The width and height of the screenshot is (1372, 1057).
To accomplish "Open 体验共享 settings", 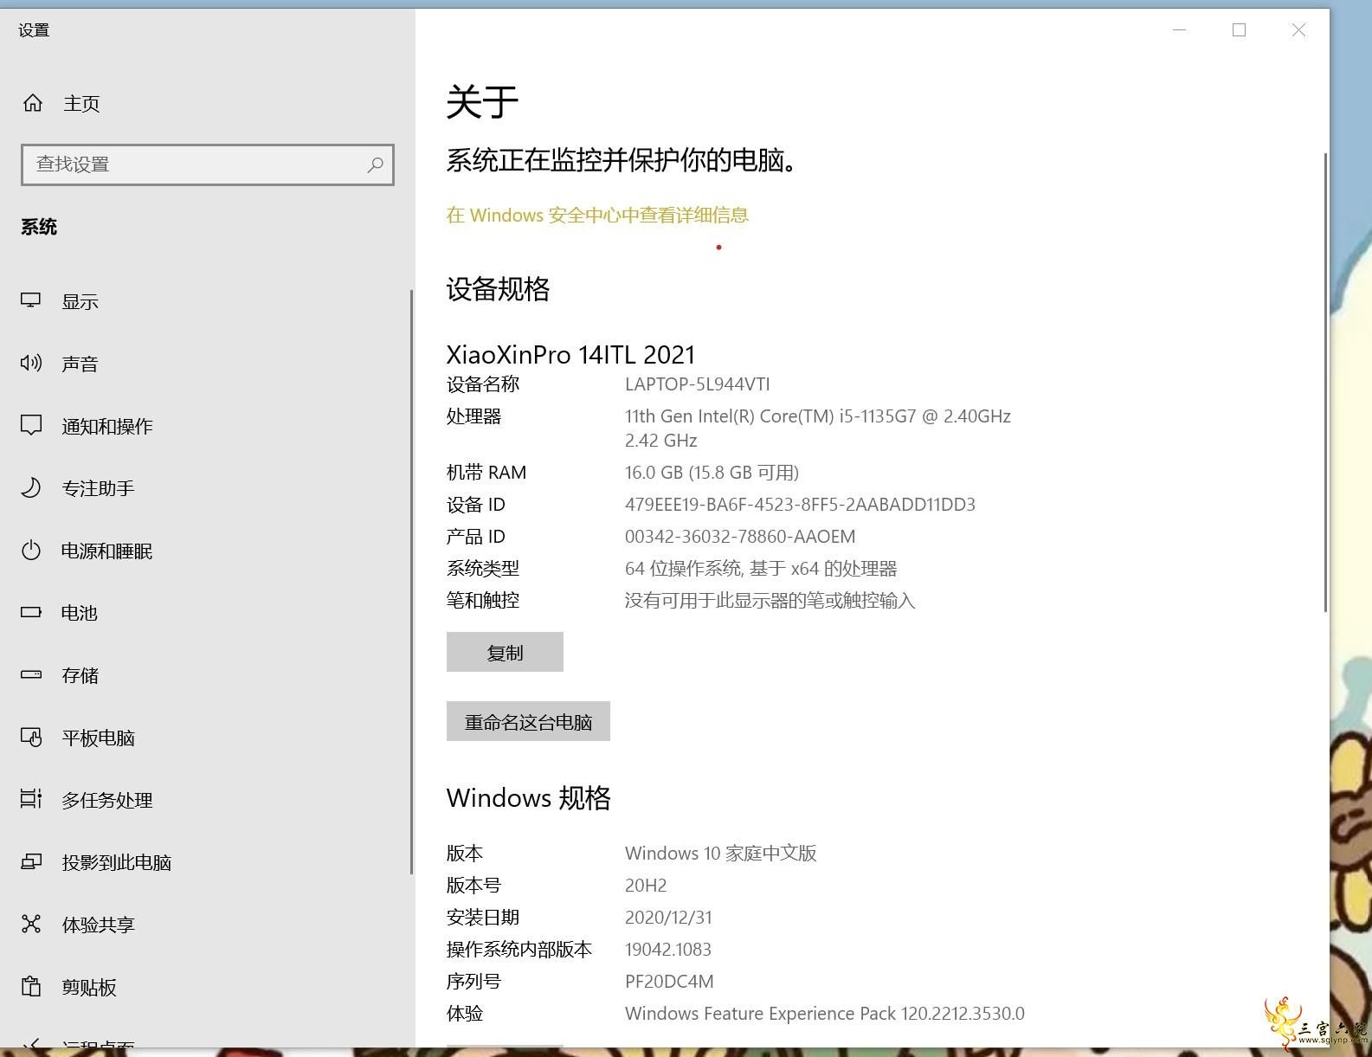I will (x=206, y=925).
